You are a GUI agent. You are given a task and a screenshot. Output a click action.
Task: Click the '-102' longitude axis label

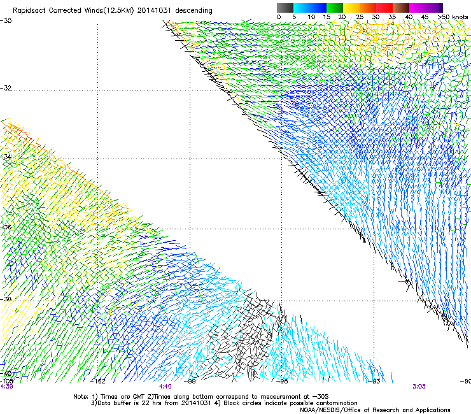pyautogui.click(x=98, y=382)
